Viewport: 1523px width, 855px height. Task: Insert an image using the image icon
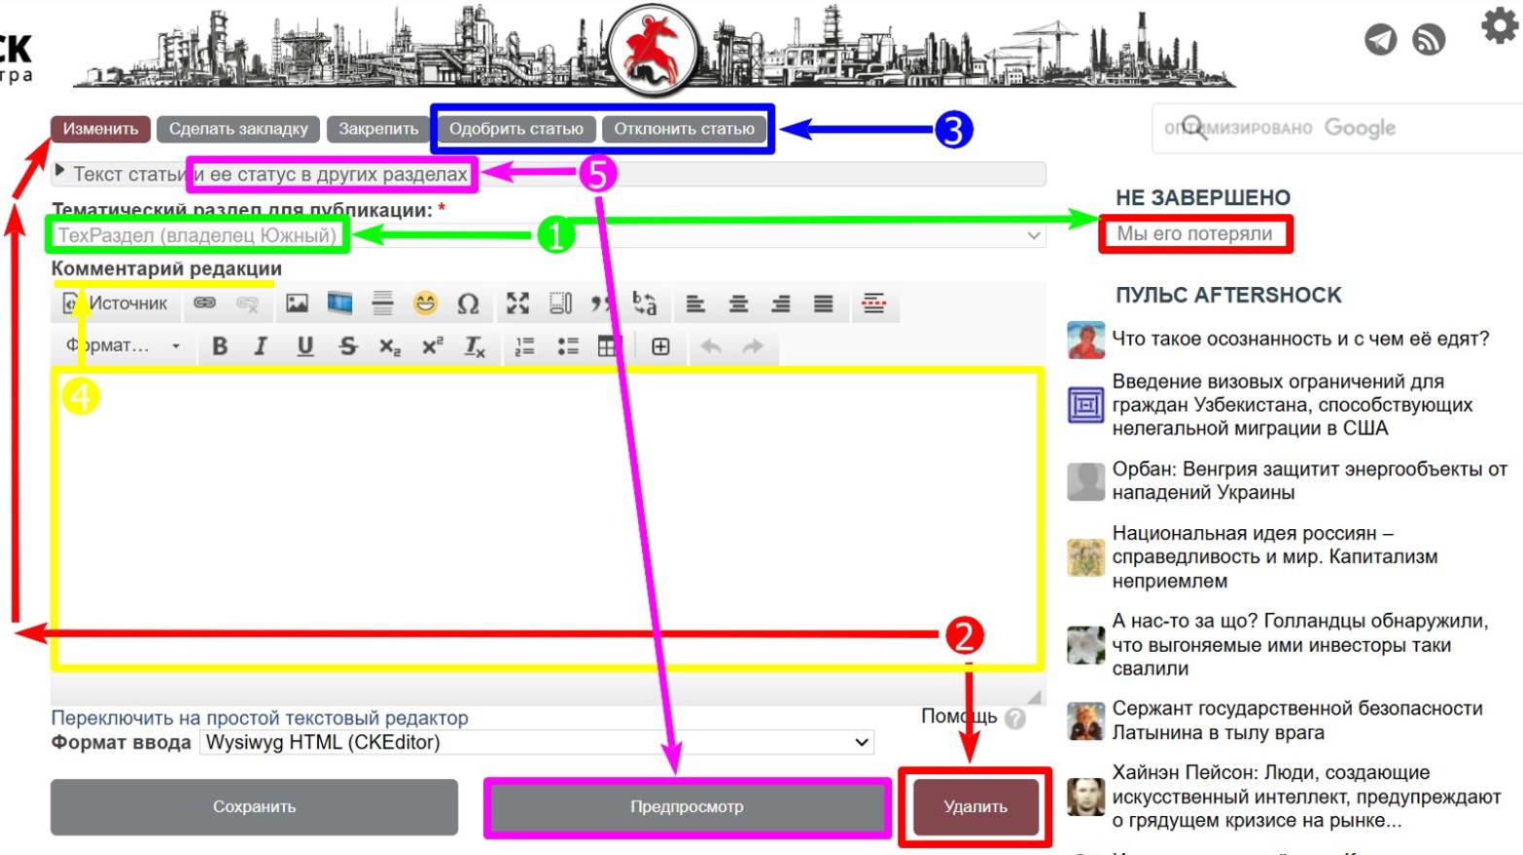[297, 303]
